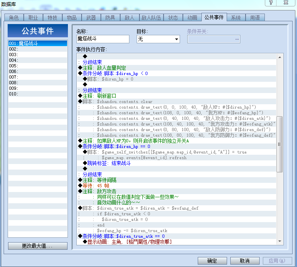Image resolution: width=297 pixels, height=267 pixels.
Task: Select common event slot 002
Action: (x=38, y=49)
